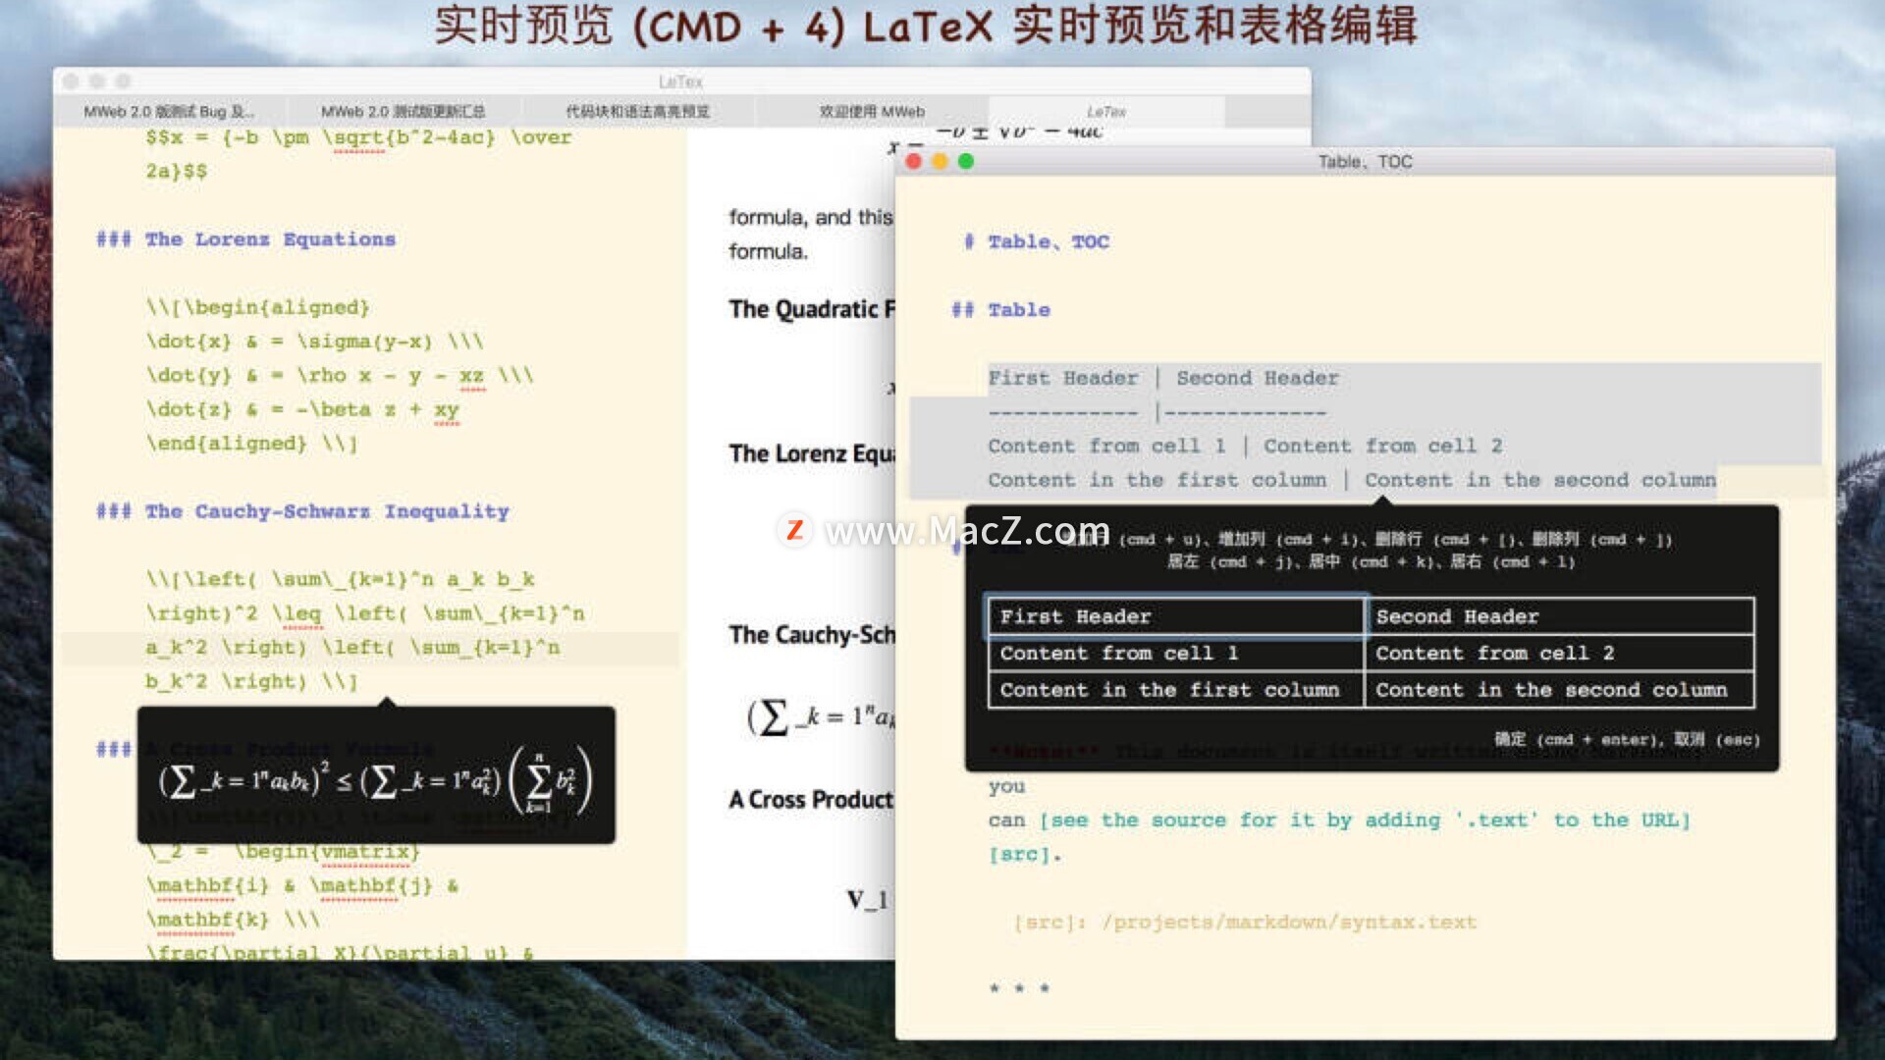Viewport: 1885px width, 1060px height.
Task: Click the '2a}$$' line in editor
Action: [x=177, y=172]
